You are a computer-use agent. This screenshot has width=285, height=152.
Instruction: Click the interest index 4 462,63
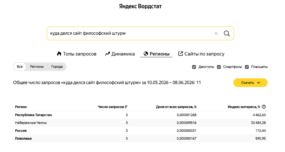(259, 115)
